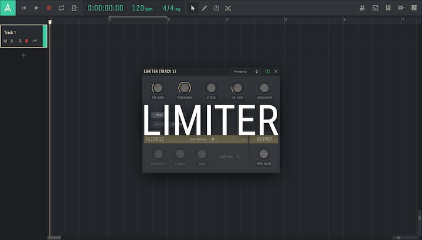Image resolution: width=422 pixels, height=240 pixels.
Task: Click the horizontal scrollbar thumb at bottom left
Action: 54,238
